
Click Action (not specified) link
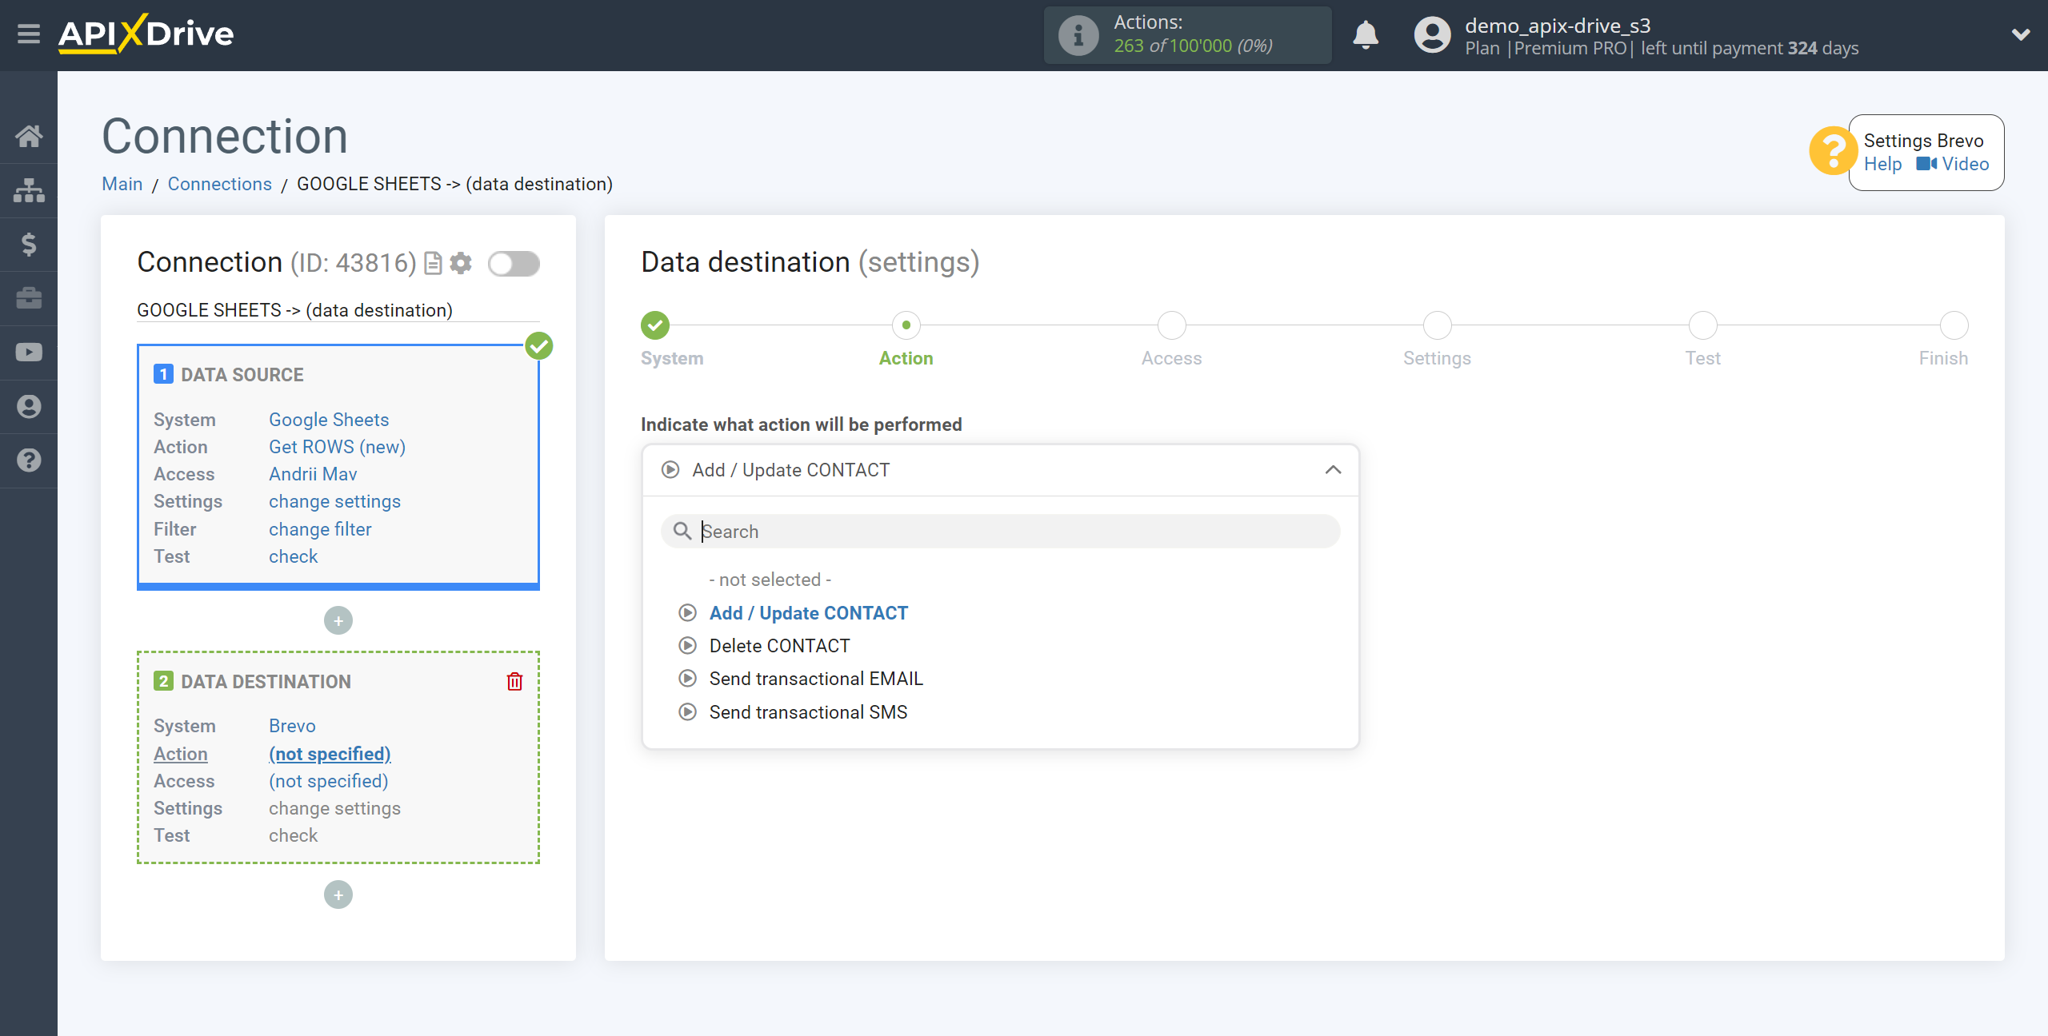tap(330, 754)
